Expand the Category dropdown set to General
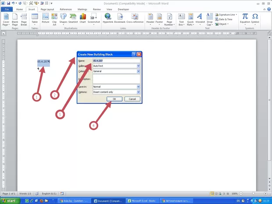The image size is (272, 204). [x=139, y=71]
